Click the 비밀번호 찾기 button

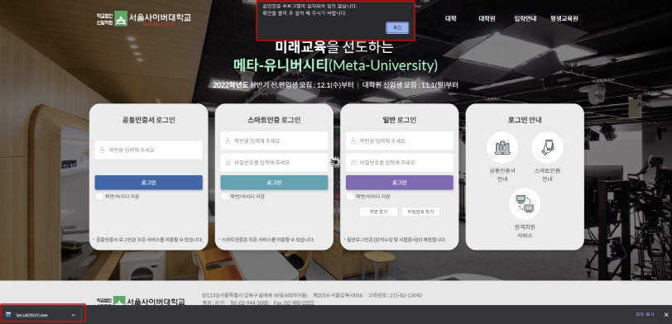click(x=420, y=212)
